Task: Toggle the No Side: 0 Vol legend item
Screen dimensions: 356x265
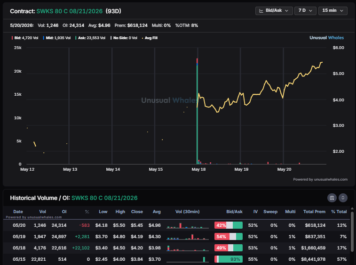Action: [x=124, y=38]
